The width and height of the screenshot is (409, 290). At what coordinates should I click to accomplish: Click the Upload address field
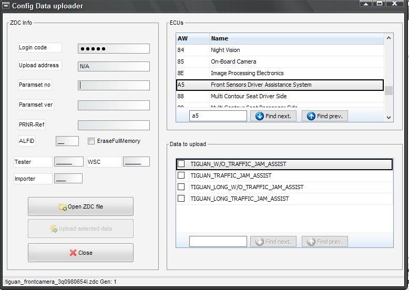[114, 66]
